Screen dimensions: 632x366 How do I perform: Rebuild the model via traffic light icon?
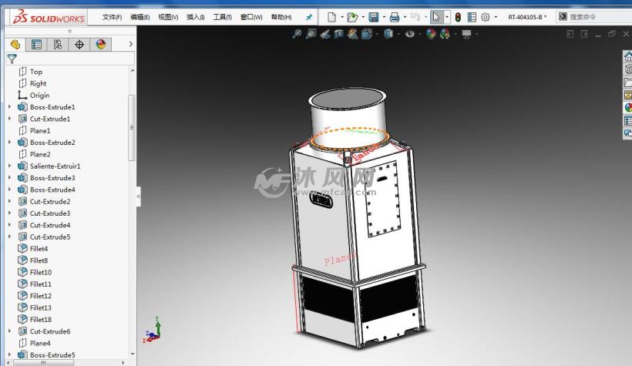pos(458,17)
